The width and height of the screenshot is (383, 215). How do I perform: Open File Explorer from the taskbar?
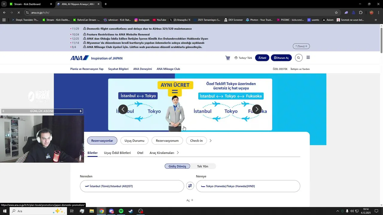(x=92, y=211)
